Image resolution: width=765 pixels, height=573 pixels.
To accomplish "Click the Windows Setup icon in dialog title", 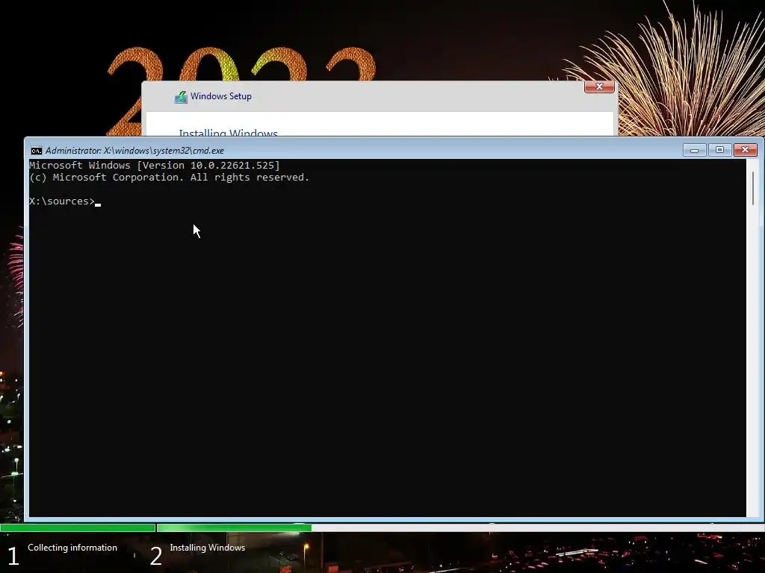I will pyautogui.click(x=181, y=97).
